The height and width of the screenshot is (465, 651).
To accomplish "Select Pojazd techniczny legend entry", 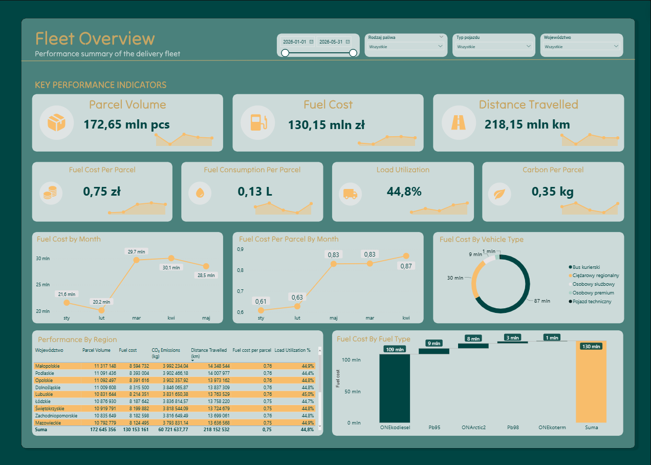I will click(590, 302).
